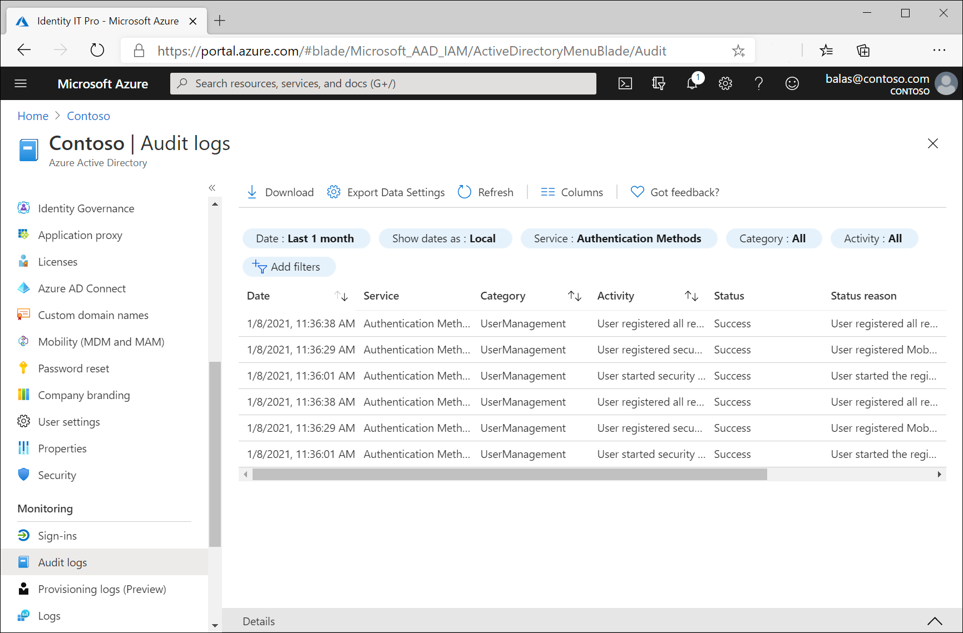The height and width of the screenshot is (633, 963).
Task: Go to Contoso breadcrumb link
Action: 88,116
